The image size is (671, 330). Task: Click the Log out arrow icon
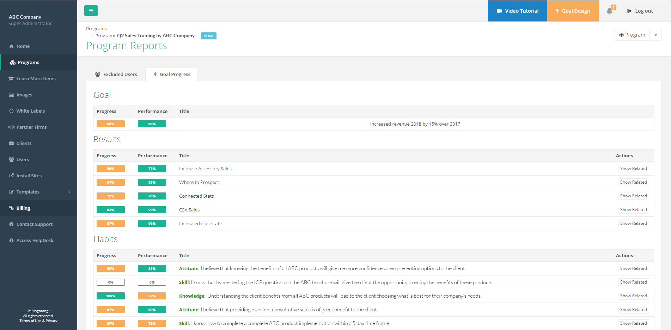point(629,11)
